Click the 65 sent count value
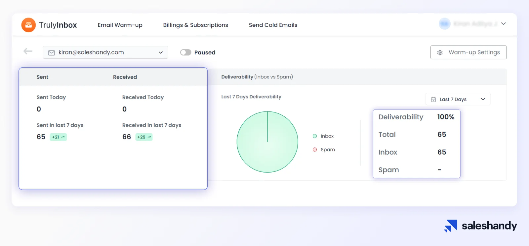Screen dimensions: 529x246 point(41,137)
